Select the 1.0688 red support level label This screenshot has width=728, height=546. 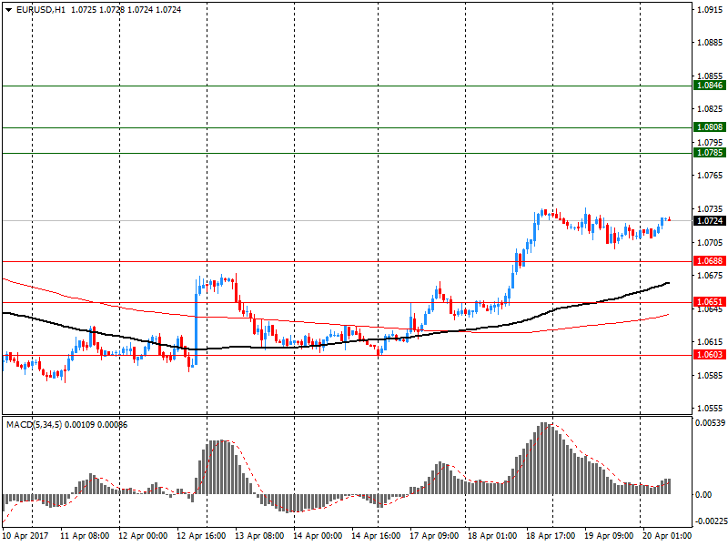point(710,261)
